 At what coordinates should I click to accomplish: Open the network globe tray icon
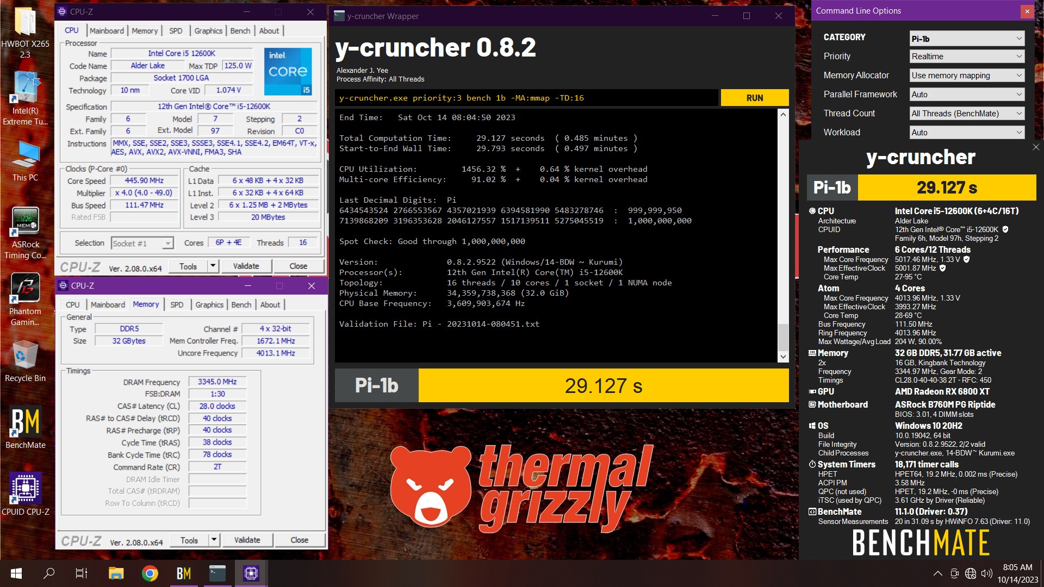(971, 573)
